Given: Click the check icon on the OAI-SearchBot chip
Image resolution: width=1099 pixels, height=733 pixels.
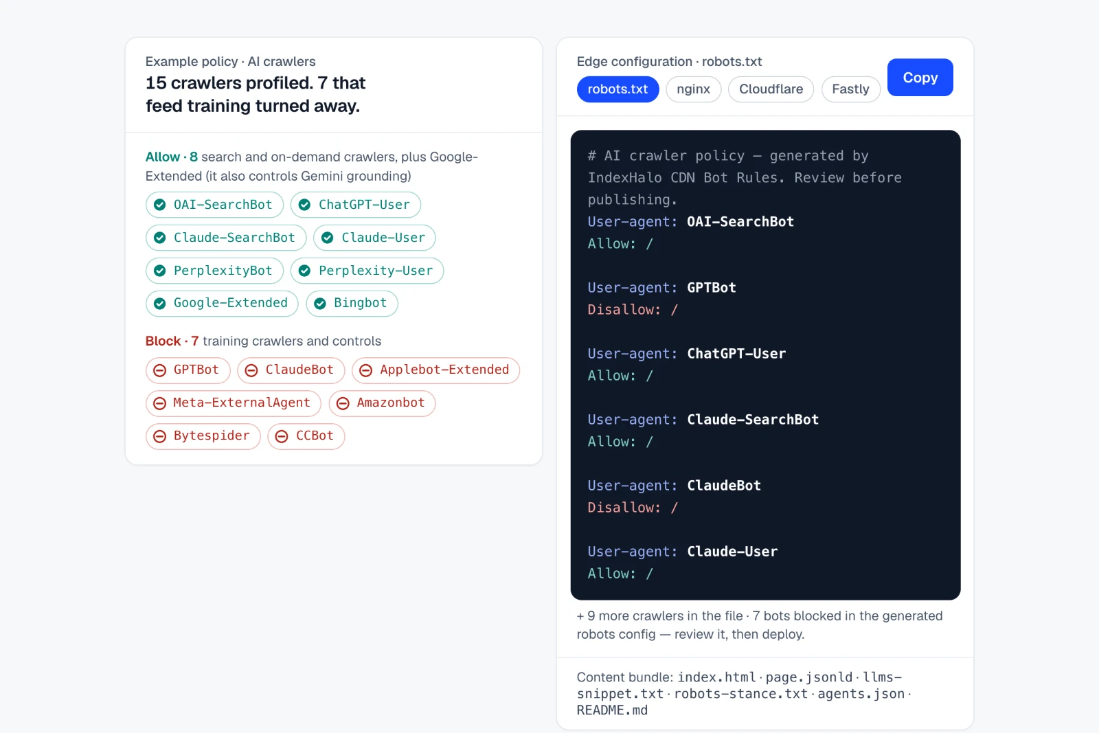Looking at the screenshot, I should pos(159,205).
